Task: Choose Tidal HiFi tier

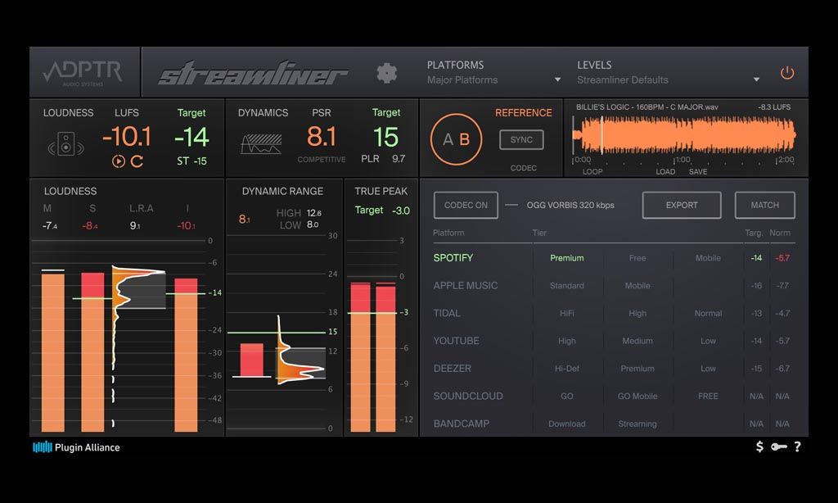Action: (567, 314)
